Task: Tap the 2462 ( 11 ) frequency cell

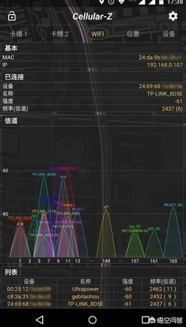Action: (x=163, y=289)
